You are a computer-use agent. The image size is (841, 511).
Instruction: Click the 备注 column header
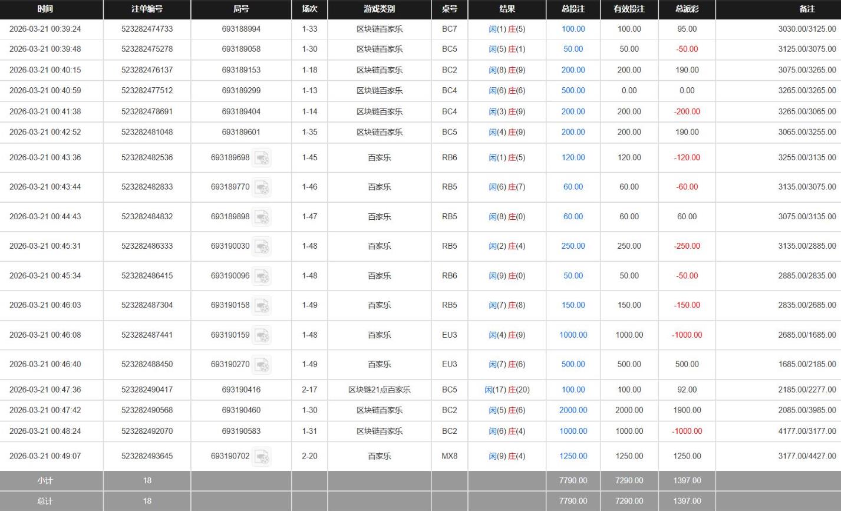coord(807,9)
